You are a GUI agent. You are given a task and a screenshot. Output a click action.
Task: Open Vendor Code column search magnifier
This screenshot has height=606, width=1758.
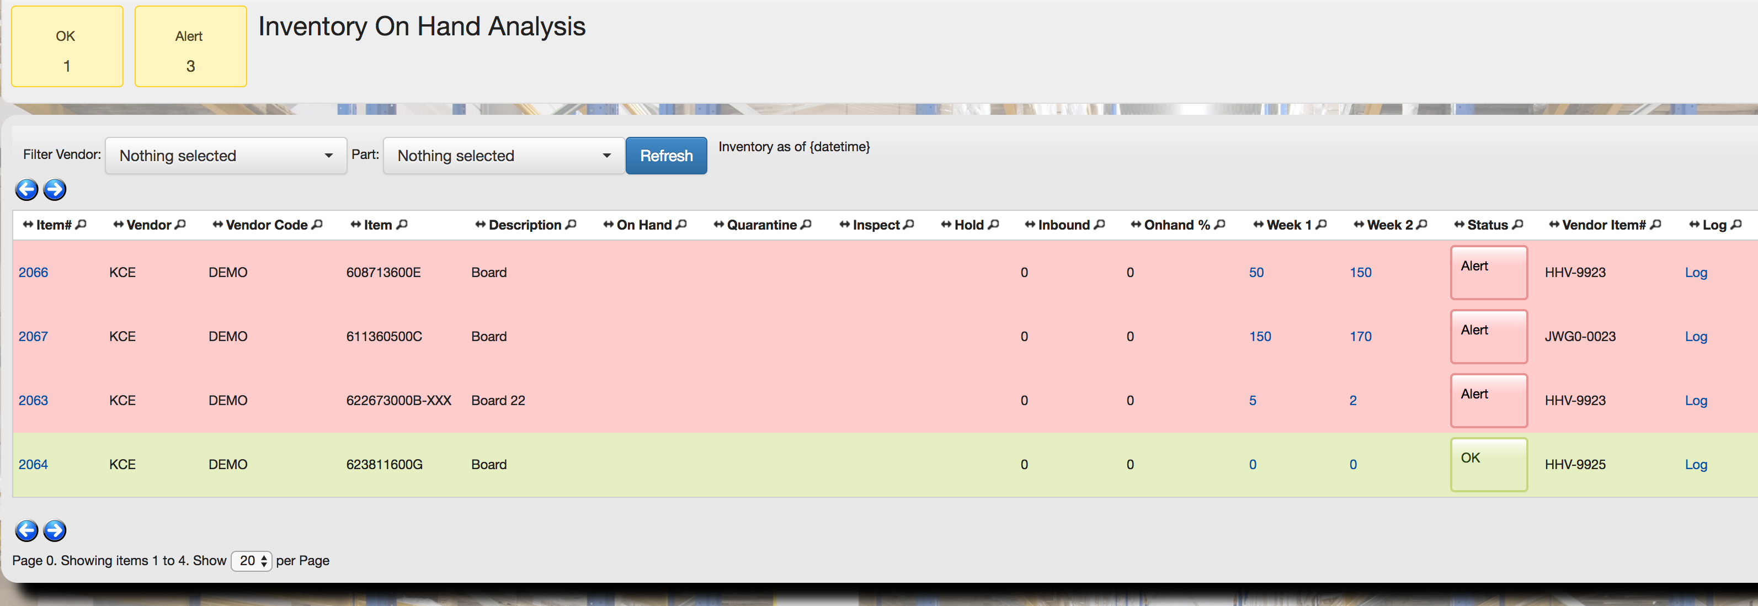coord(317,225)
